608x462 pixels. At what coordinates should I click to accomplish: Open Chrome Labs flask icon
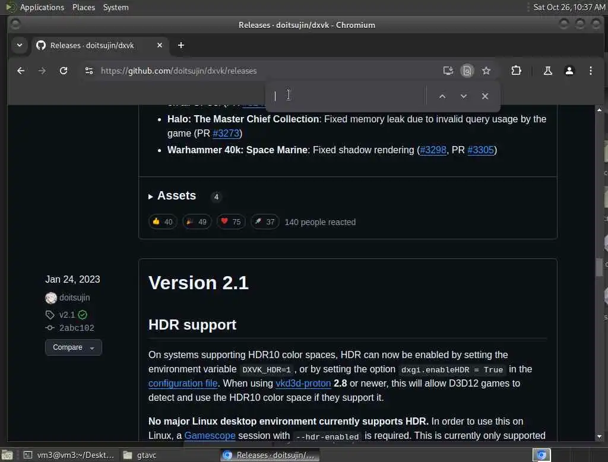tap(547, 71)
